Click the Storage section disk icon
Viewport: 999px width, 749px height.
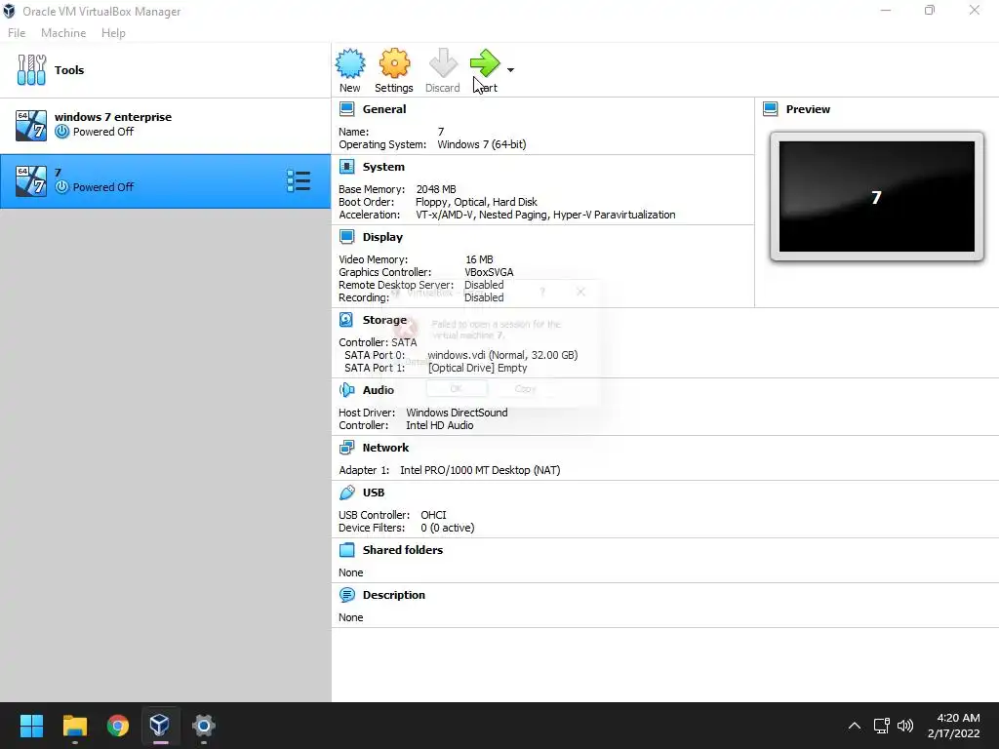346,320
